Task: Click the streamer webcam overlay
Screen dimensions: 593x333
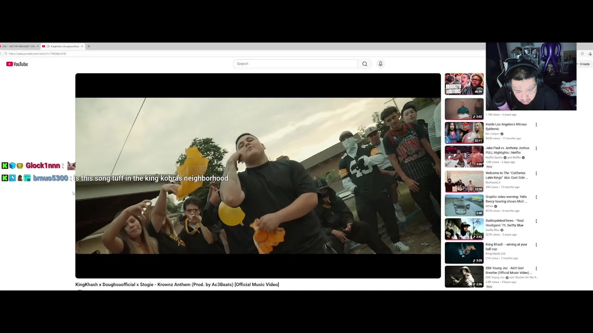Action: (531, 76)
